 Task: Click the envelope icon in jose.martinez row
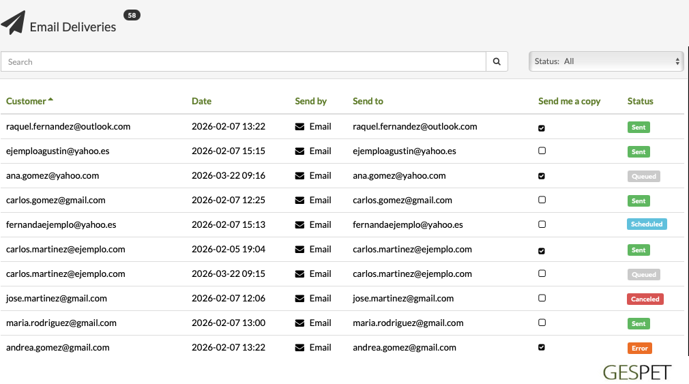tap(299, 299)
